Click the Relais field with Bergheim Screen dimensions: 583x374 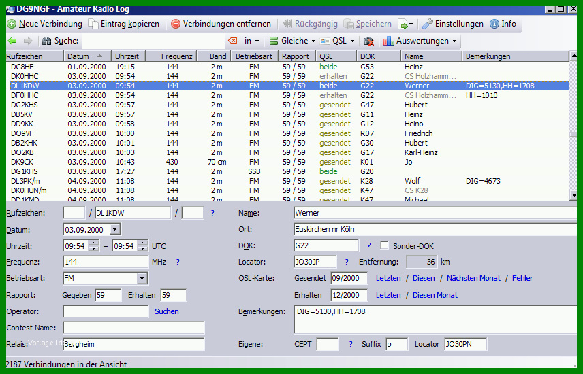click(133, 344)
